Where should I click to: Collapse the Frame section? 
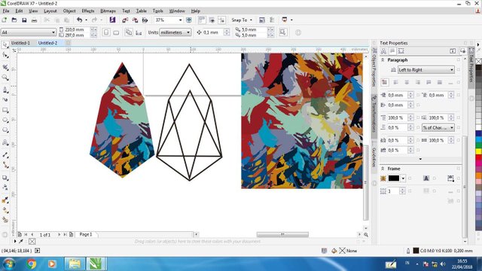(x=383, y=169)
